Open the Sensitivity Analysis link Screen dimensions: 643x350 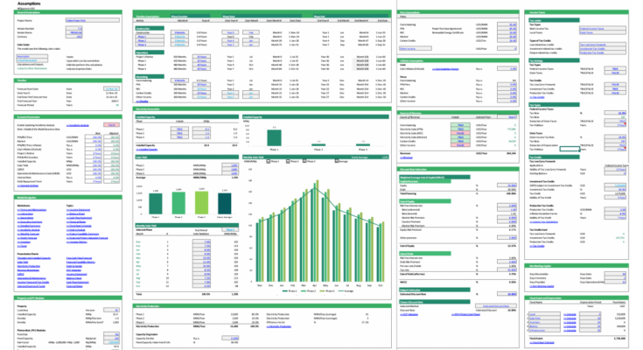[x=78, y=125]
